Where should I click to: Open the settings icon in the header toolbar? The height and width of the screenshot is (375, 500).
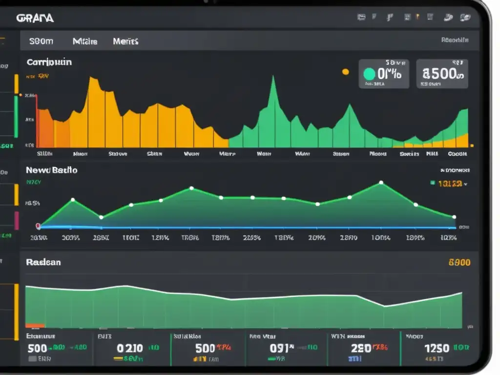point(430,17)
